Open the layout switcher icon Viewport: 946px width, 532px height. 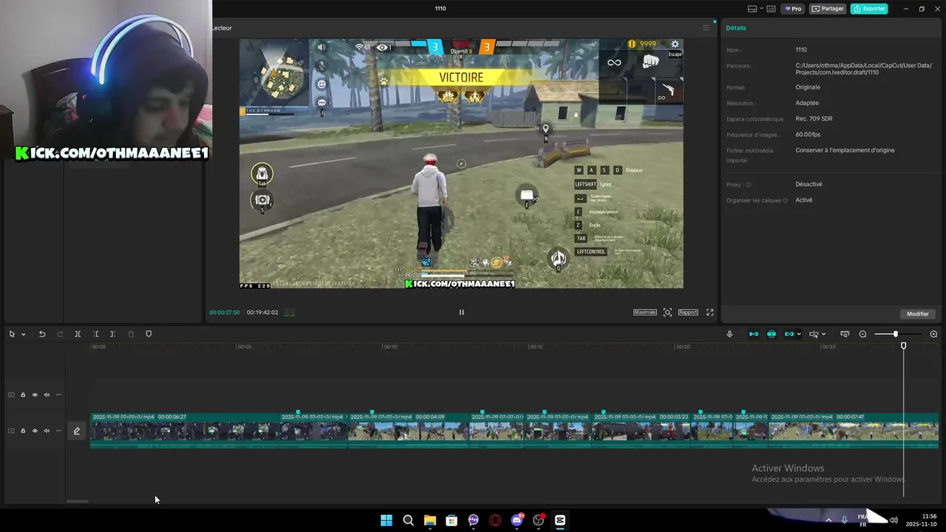(752, 9)
